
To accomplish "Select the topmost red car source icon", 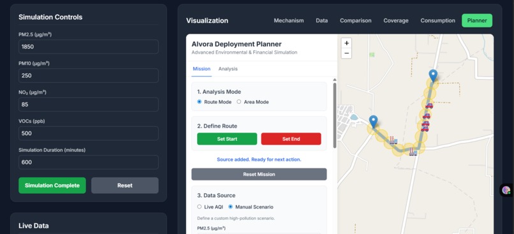I will (429, 106).
